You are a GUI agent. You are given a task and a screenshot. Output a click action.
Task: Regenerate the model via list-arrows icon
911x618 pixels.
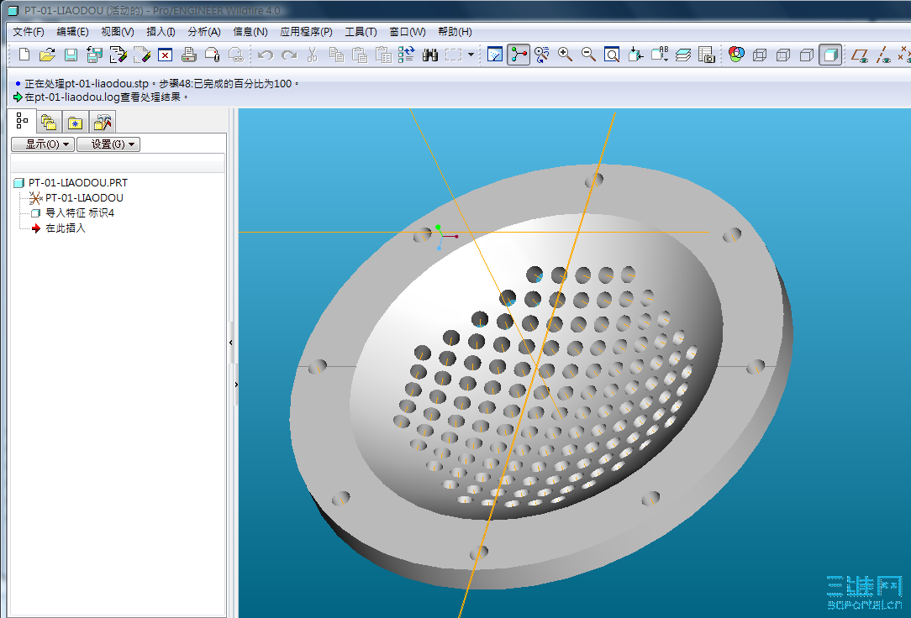(407, 55)
